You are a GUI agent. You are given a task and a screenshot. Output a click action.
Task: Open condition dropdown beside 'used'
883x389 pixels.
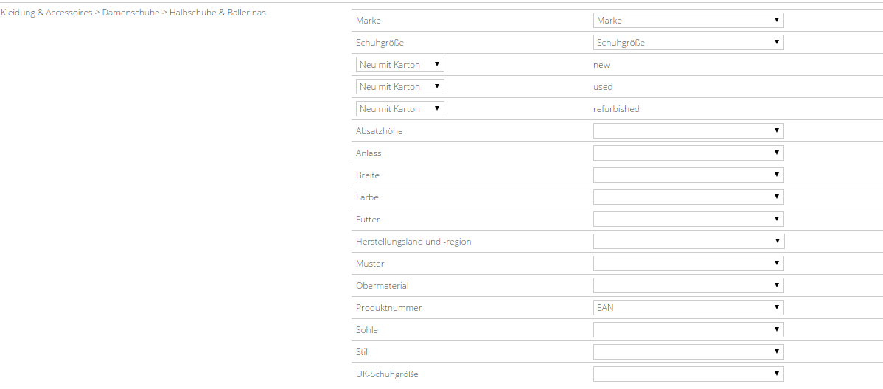point(399,87)
